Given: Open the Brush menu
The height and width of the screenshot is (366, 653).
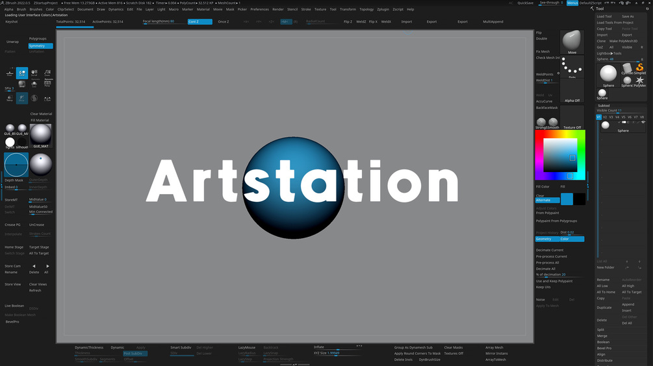Looking at the screenshot, I should click(x=21, y=9).
